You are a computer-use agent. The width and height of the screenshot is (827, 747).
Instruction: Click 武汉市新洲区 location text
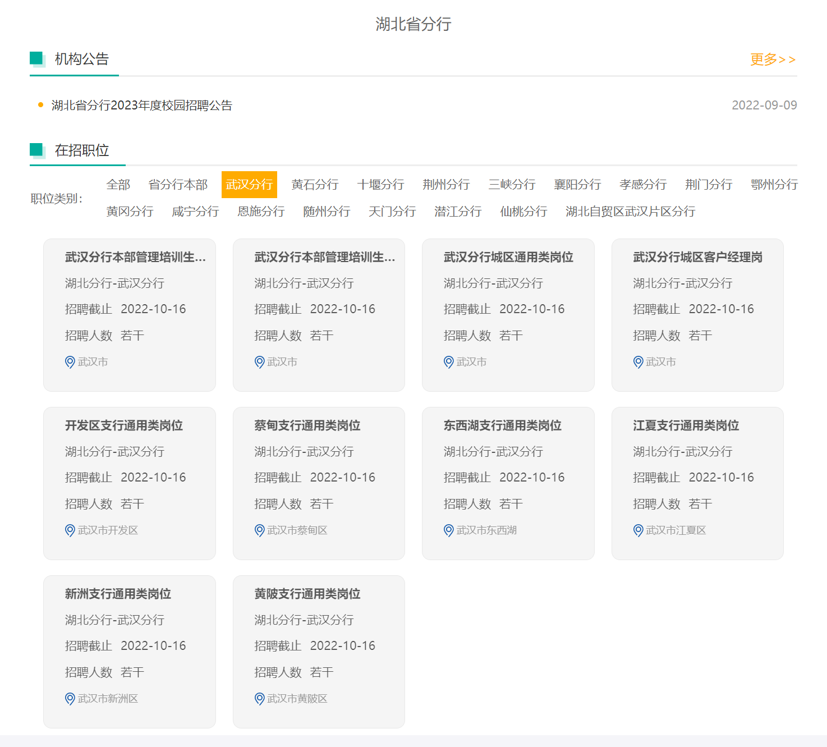[108, 699]
